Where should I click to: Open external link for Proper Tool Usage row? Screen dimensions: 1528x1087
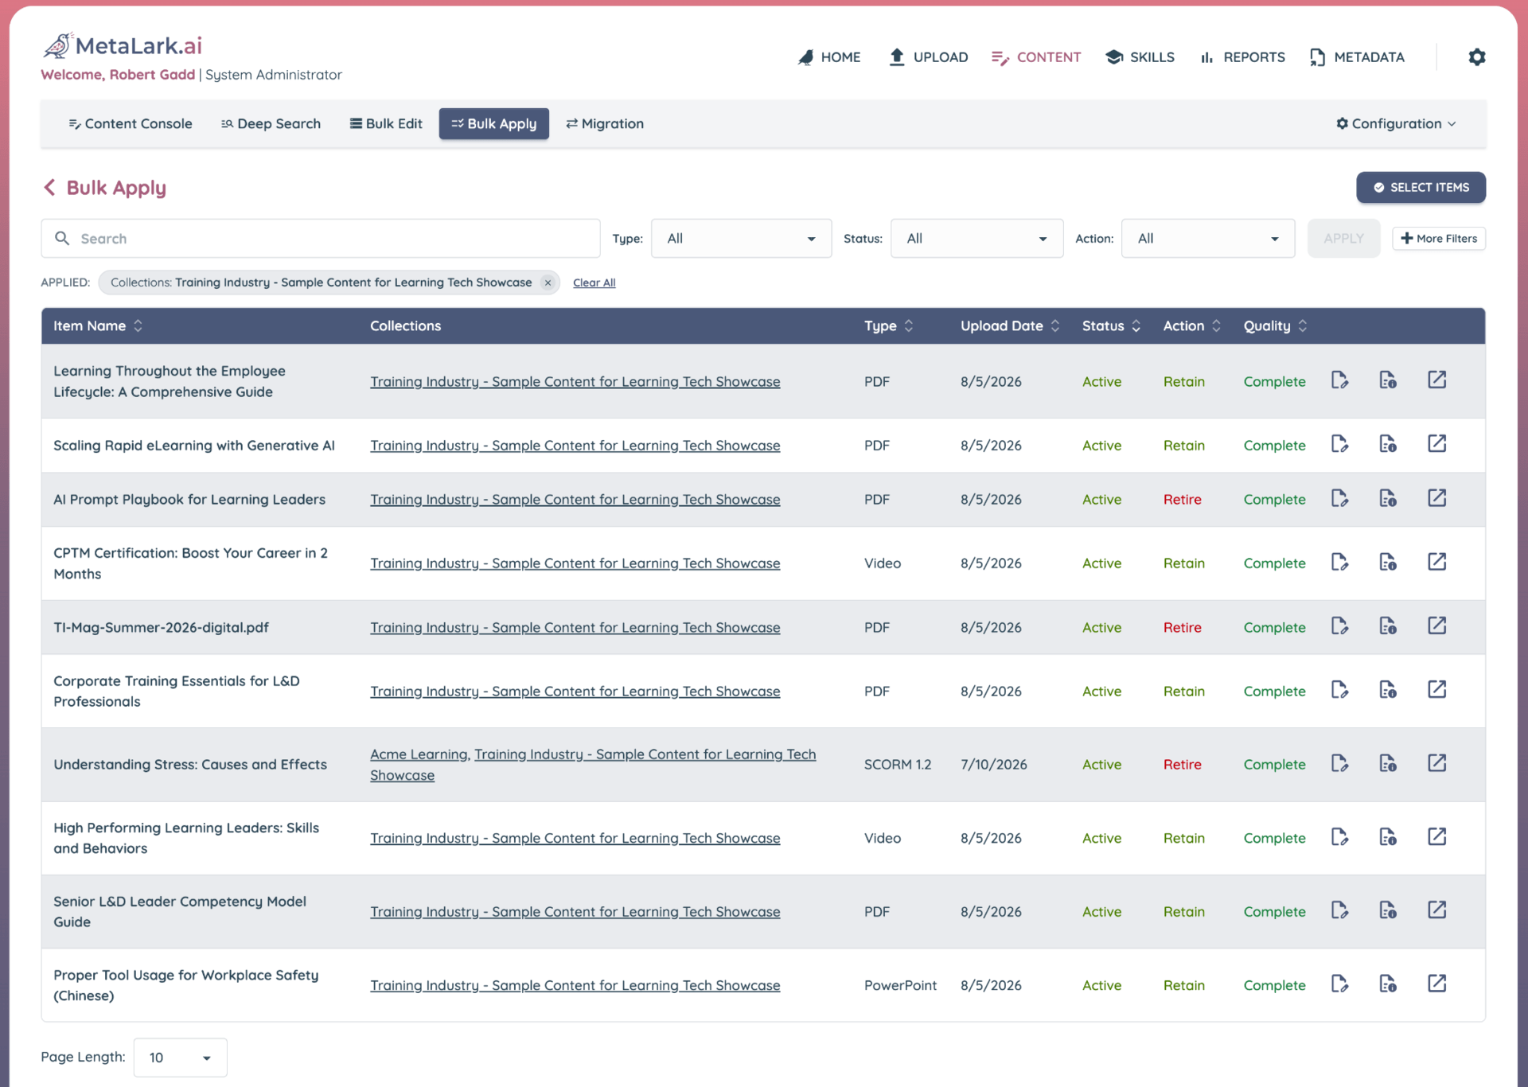[x=1436, y=984]
